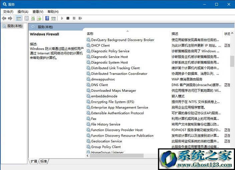Select Group Policy Client service

click(106, 147)
